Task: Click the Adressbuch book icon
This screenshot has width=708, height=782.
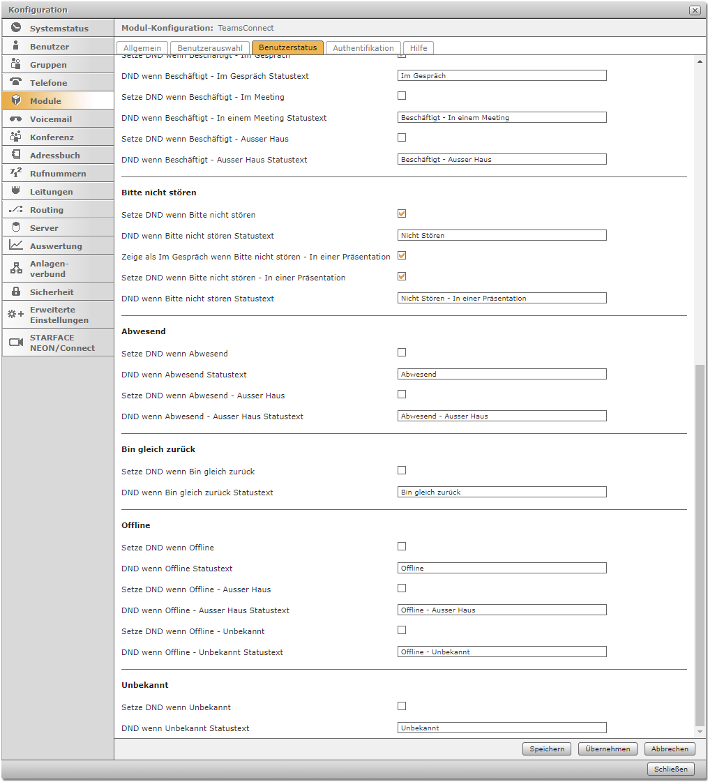Action: pos(16,155)
